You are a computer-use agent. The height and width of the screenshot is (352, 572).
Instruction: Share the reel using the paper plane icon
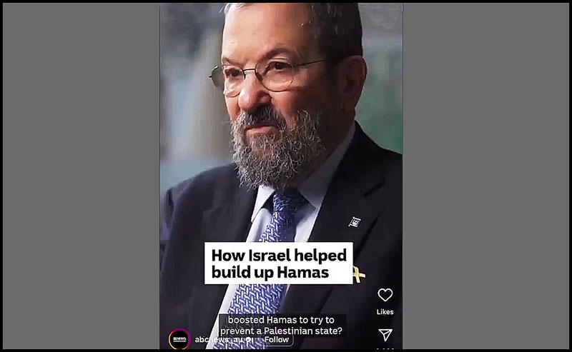pos(385,335)
